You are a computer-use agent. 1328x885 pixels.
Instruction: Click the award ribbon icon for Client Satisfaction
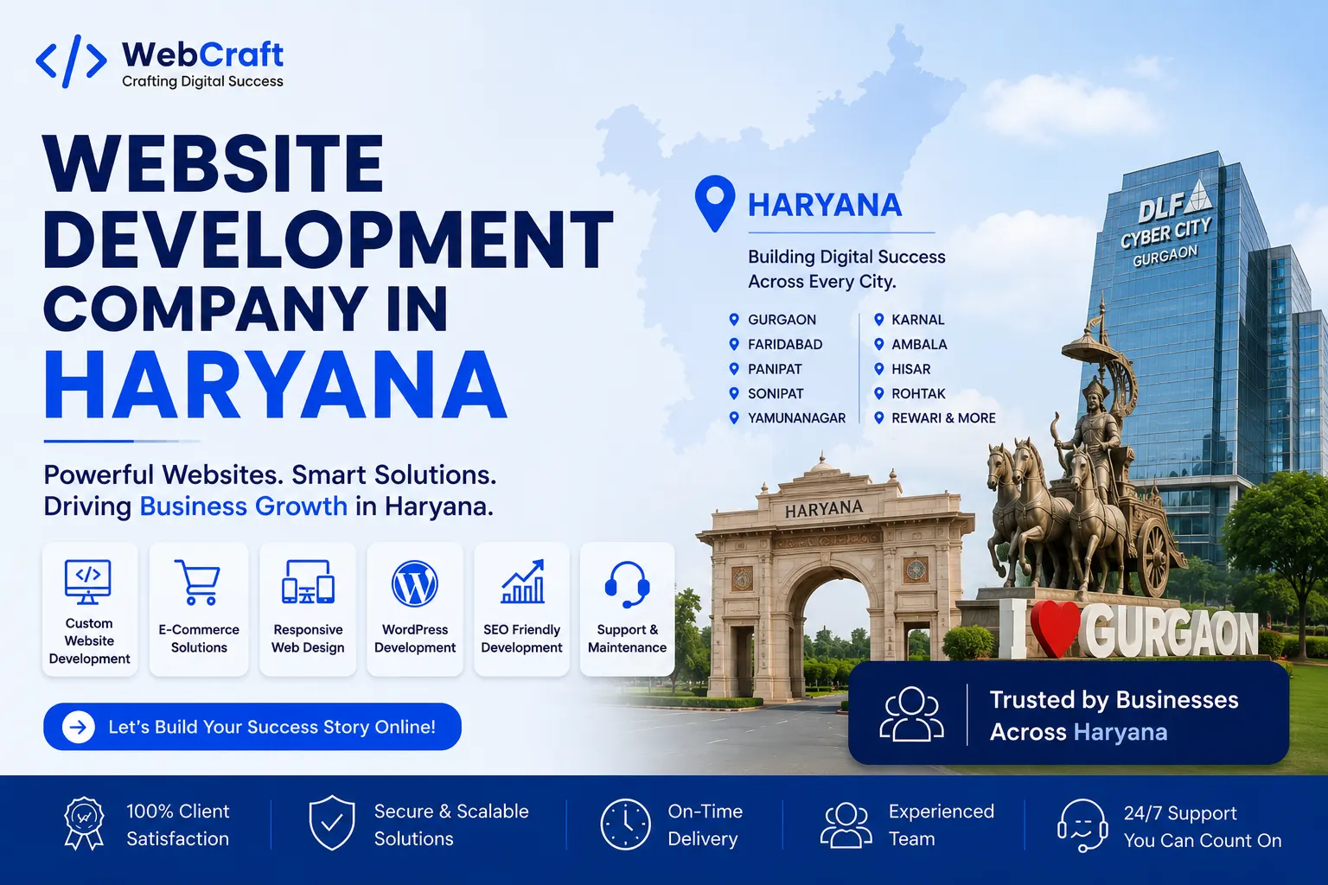point(84,823)
